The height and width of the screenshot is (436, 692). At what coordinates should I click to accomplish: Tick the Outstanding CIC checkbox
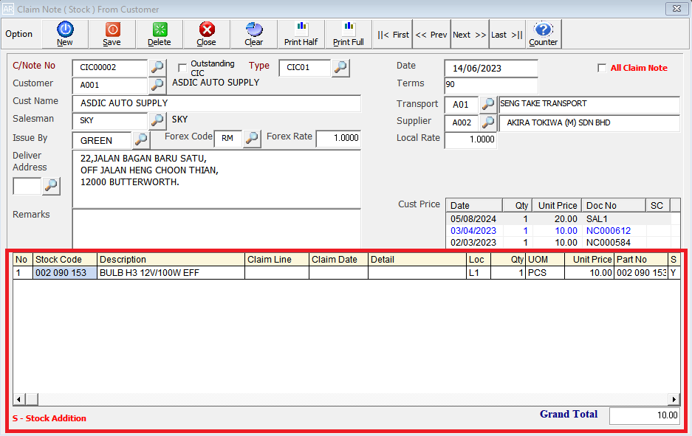(182, 67)
